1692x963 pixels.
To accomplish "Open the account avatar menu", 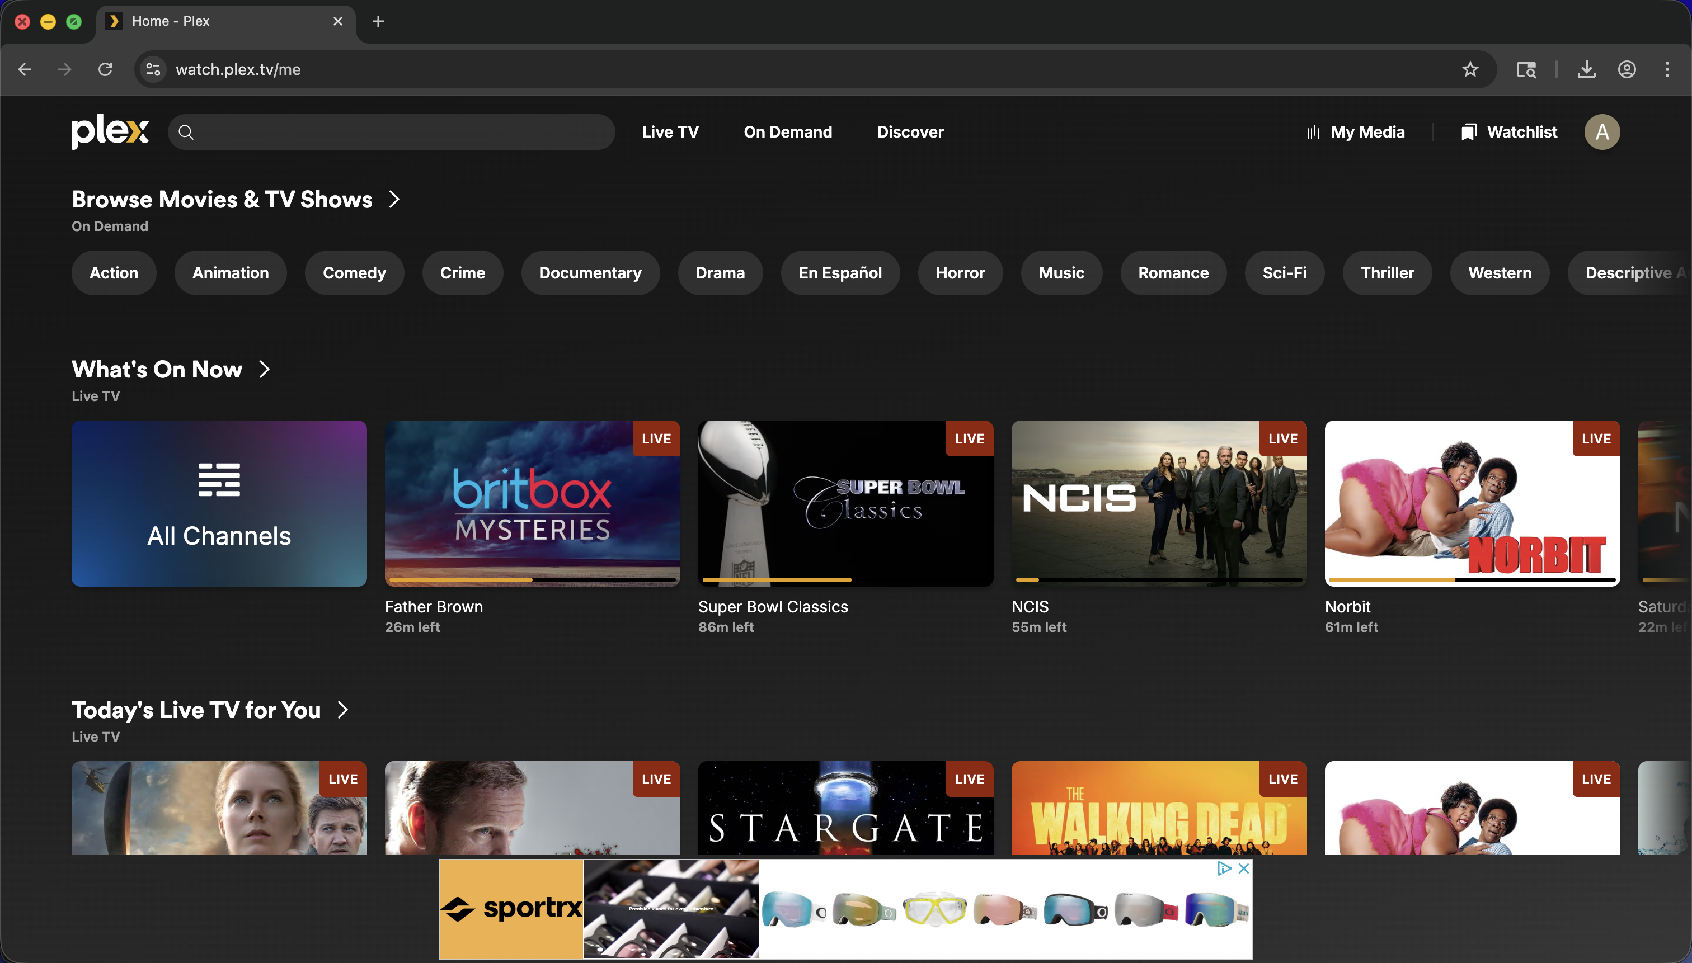I will click(x=1601, y=131).
